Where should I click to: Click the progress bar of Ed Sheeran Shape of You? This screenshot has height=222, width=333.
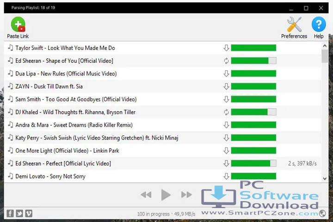tap(253, 61)
